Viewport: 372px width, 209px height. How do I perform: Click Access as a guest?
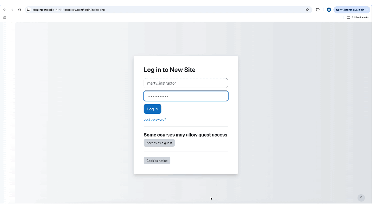pyautogui.click(x=159, y=143)
